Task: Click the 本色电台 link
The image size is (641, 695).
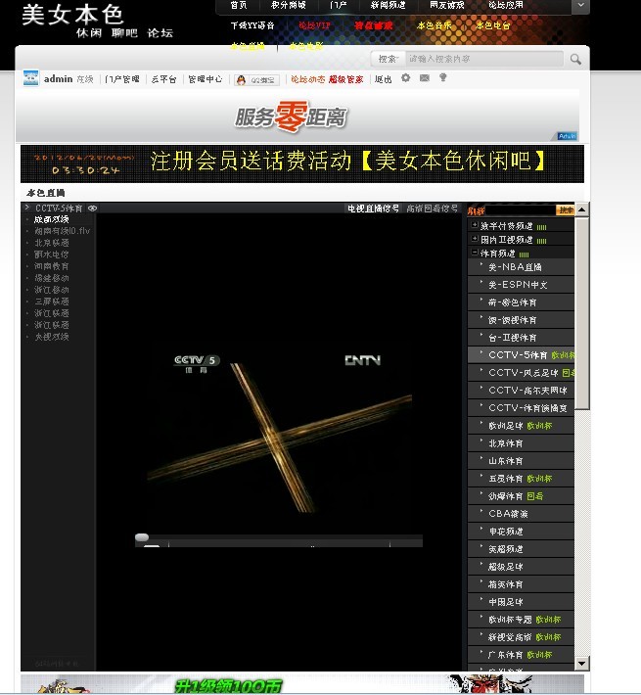Action: [492, 25]
